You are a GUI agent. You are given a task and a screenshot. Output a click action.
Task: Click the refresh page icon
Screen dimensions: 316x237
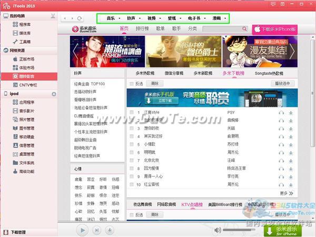pyautogui.click(x=80, y=18)
